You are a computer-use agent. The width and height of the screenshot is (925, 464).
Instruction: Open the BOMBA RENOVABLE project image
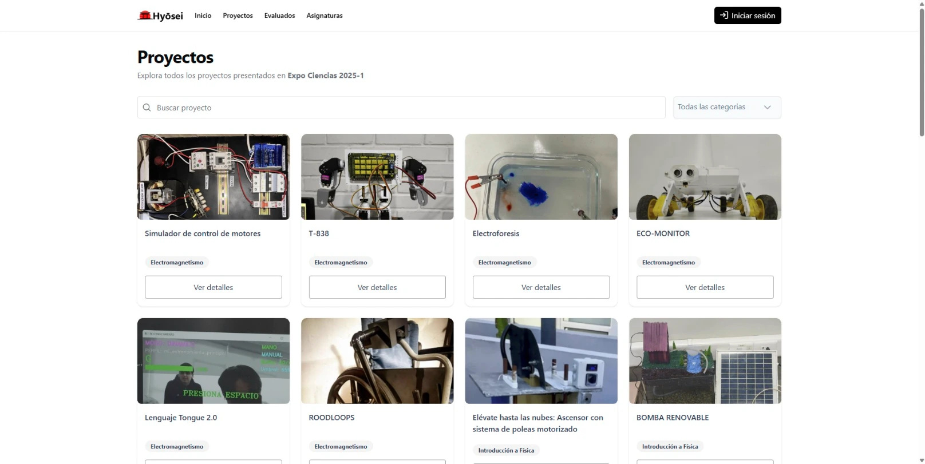coord(705,361)
